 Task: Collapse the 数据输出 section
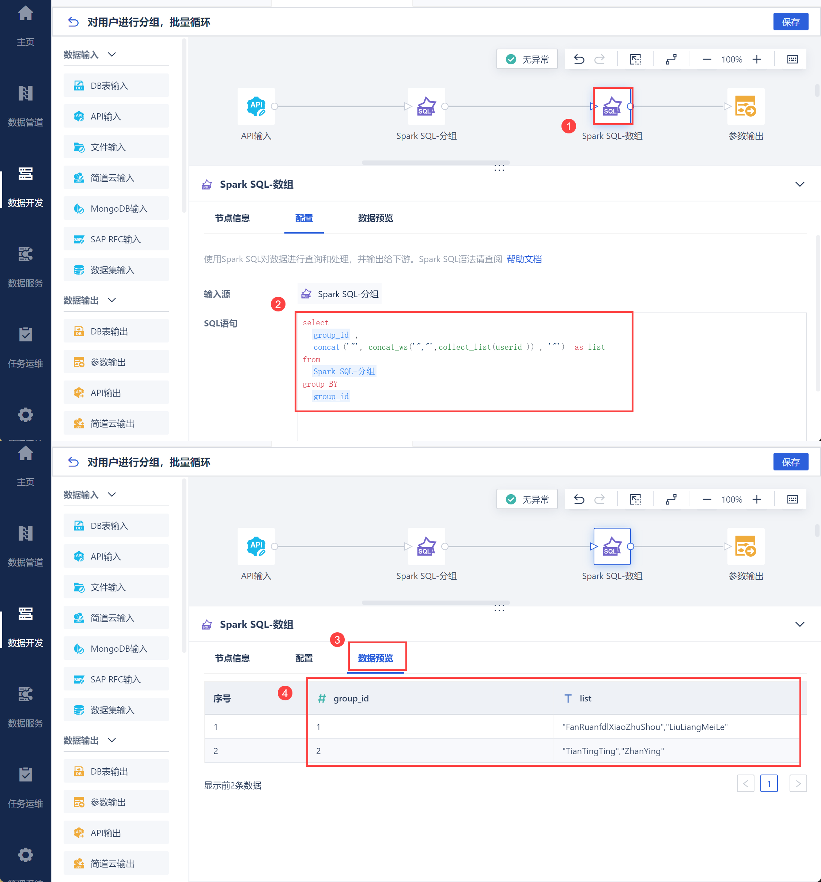(112, 300)
